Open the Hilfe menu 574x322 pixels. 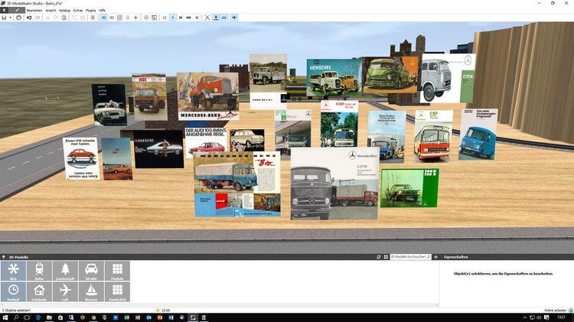point(102,10)
